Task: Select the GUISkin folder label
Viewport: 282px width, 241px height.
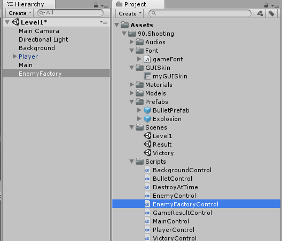Action: pos(158,68)
